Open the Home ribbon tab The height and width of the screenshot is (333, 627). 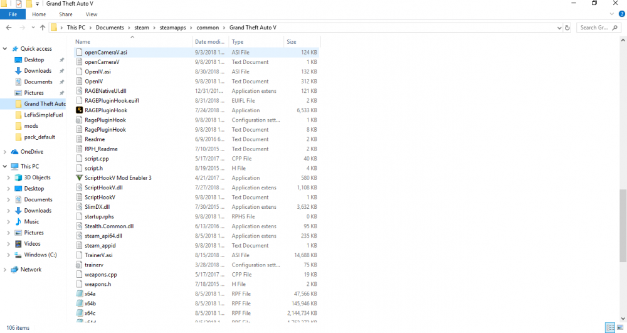[x=39, y=14]
